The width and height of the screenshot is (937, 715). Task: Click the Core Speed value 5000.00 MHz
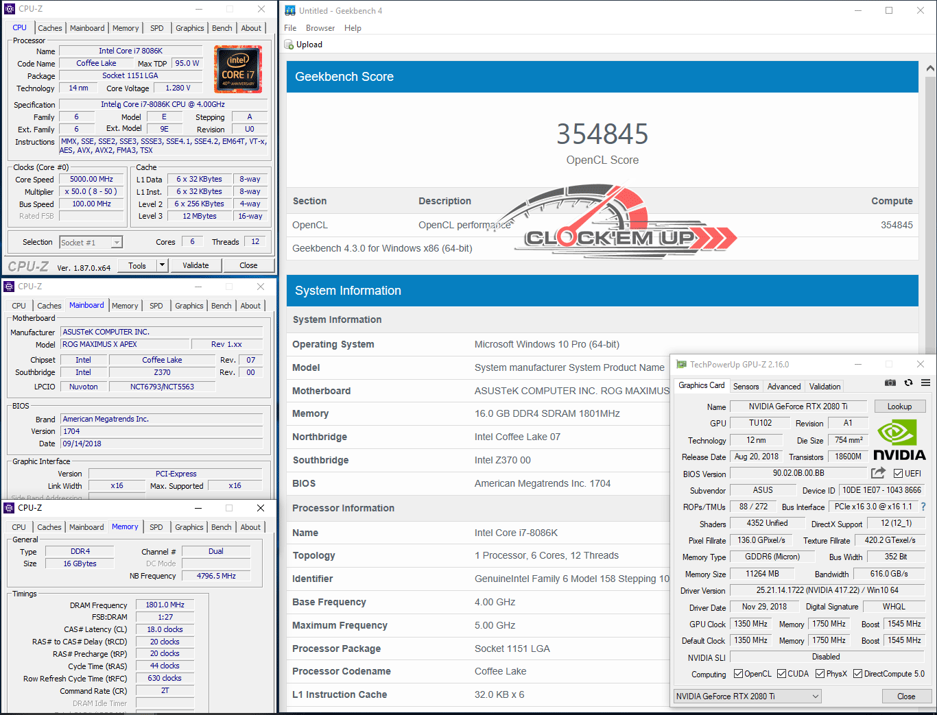pos(92,180)
